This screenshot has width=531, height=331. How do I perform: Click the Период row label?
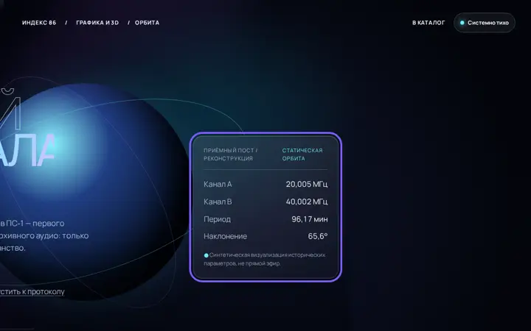click(x=217, y=219)
